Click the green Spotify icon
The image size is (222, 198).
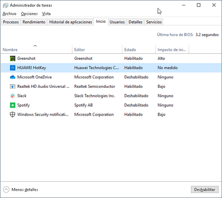[12, 105]
